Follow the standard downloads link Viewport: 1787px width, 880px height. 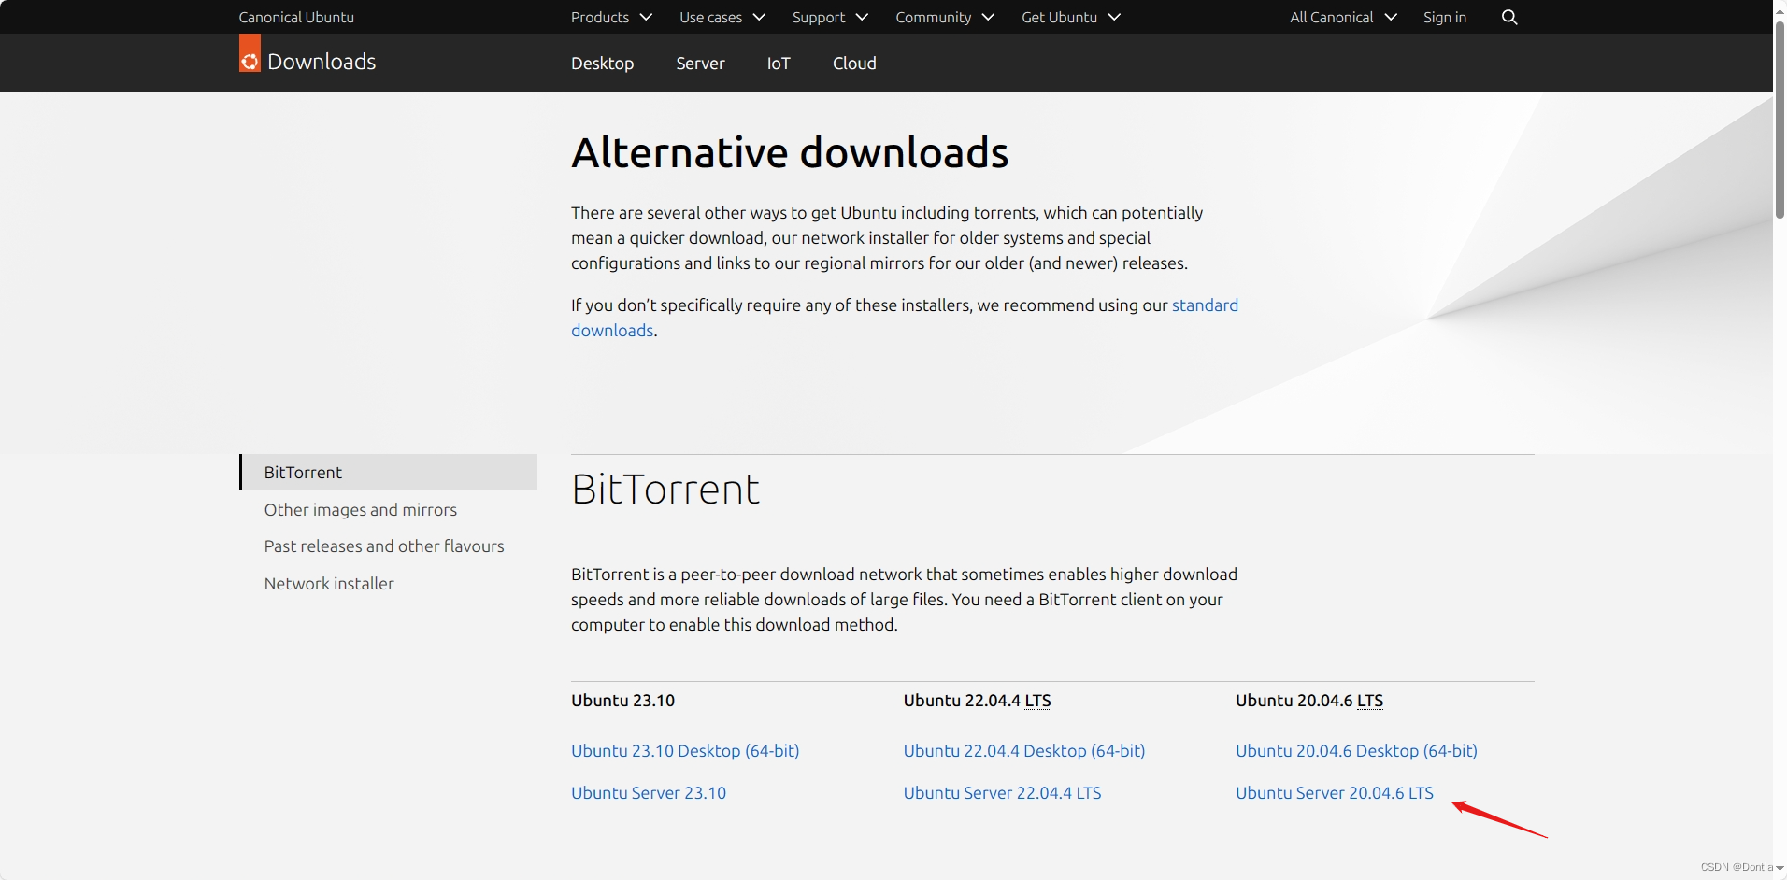click(x=1205, y=305)
